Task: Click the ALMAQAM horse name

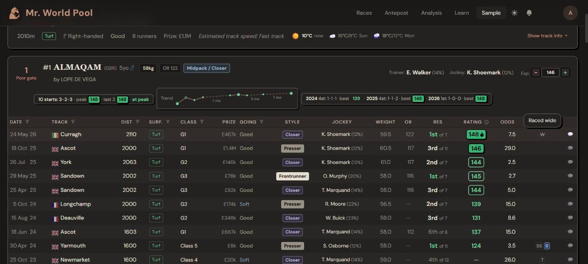Action: (x=77, y=67)
